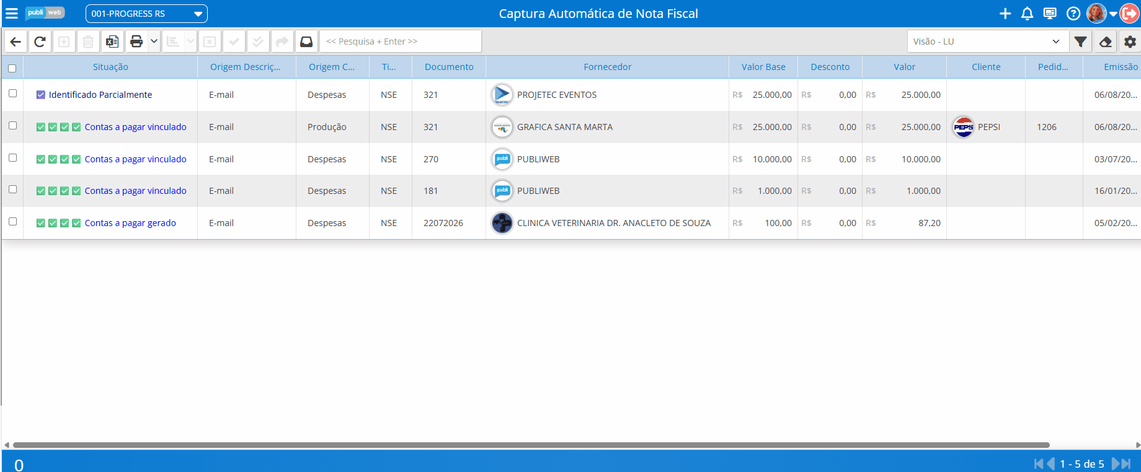The width and height of the screenshot is (1141, 472).
Task: Open the Contas a pagar gerado link
Action: coord(130,223)
